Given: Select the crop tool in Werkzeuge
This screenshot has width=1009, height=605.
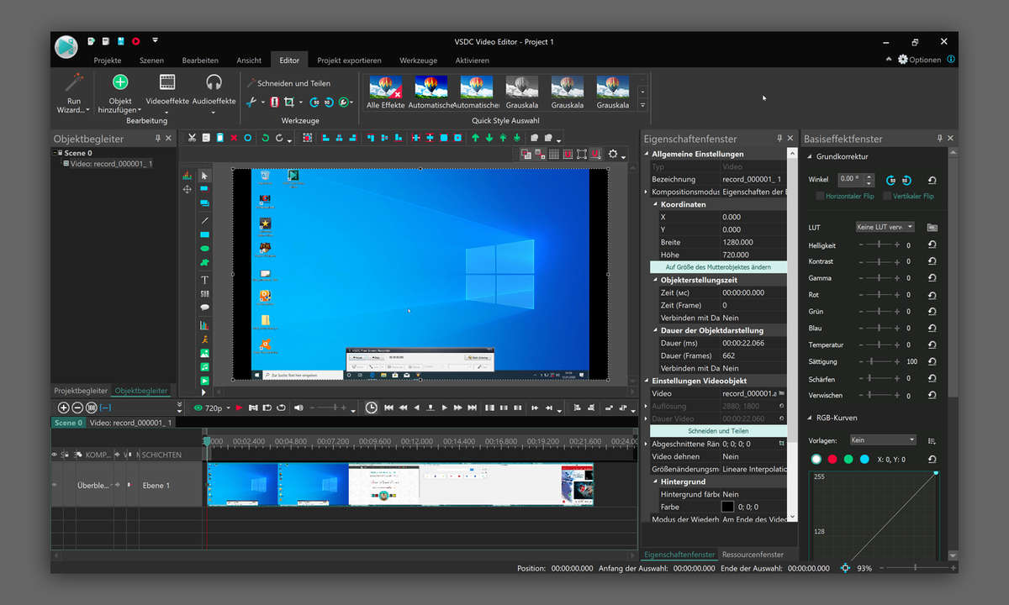Looking at the screenshot, I should (289, 102).
